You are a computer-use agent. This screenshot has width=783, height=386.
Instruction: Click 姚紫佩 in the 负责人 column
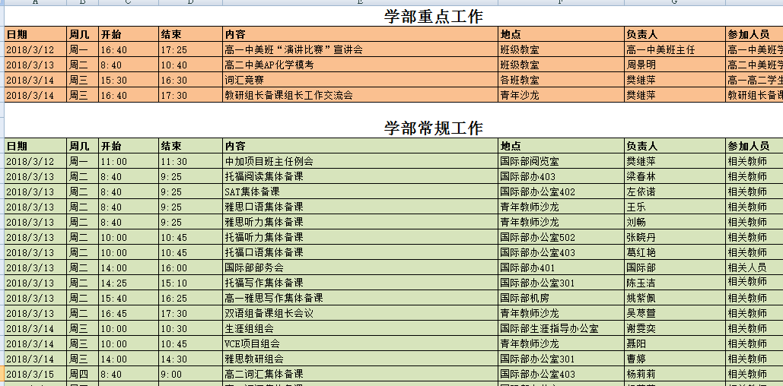point(675,298)
